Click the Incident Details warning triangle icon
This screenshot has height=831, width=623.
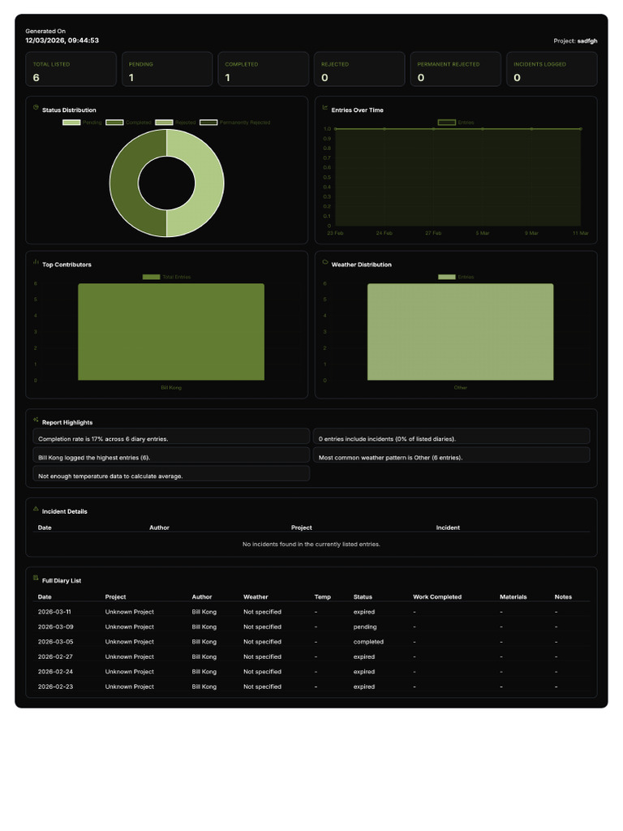click(x=36, y=508)
